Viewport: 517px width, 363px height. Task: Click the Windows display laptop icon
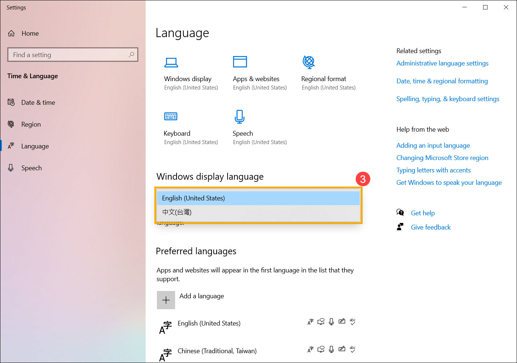[x=171, y=62]
